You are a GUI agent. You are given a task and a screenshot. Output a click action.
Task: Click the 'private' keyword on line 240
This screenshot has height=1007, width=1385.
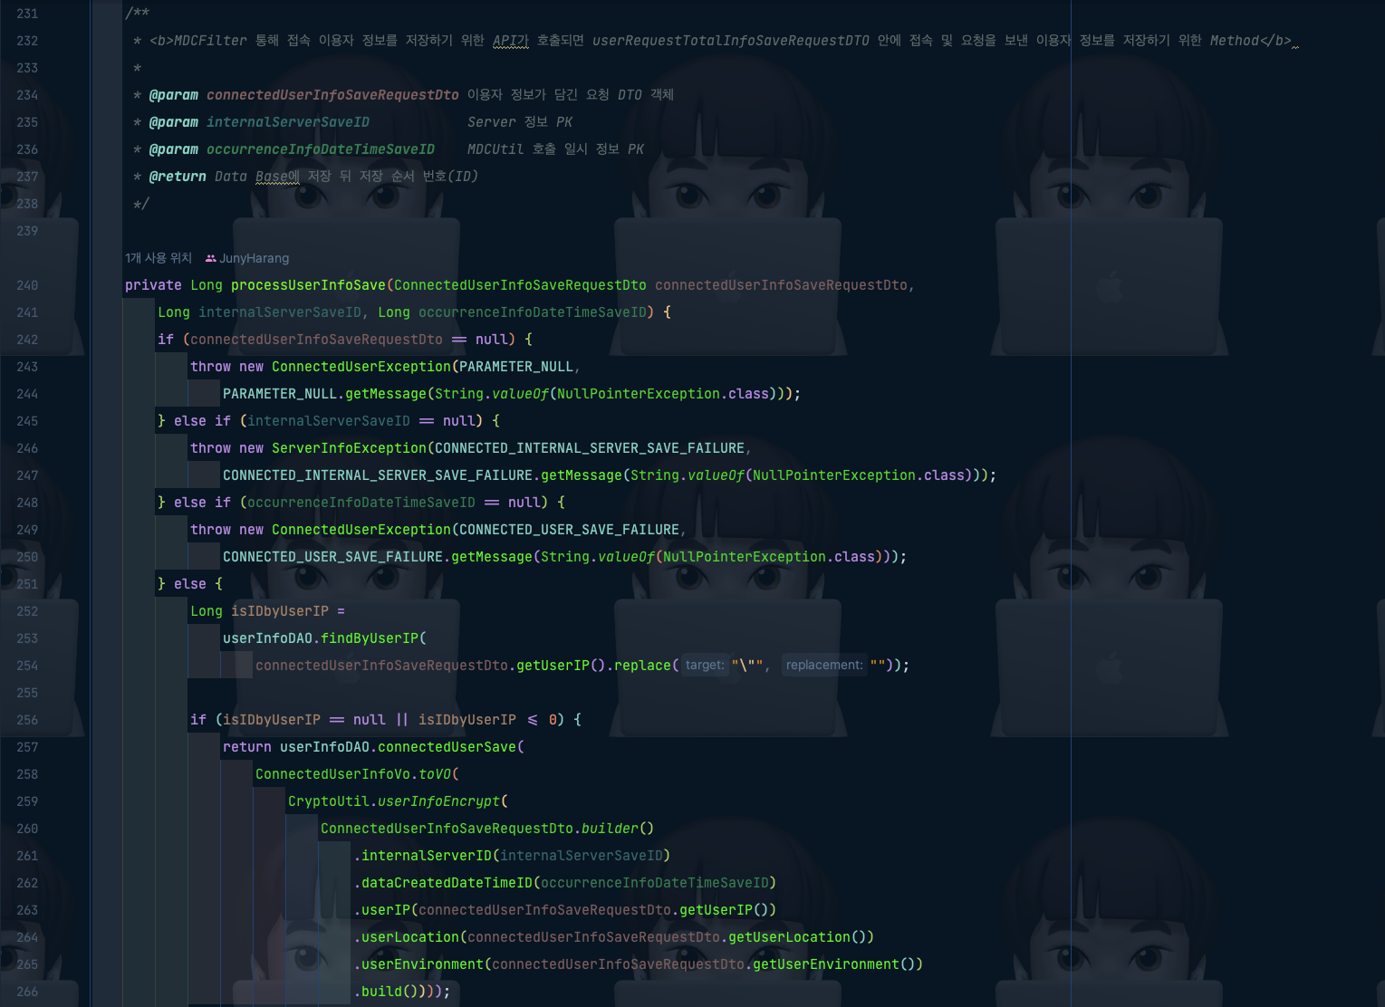[153, 285]
